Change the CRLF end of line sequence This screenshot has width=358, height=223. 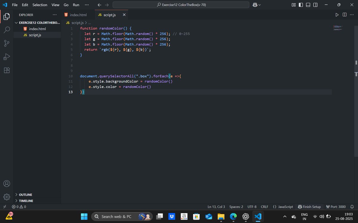(x=264, y=207)
